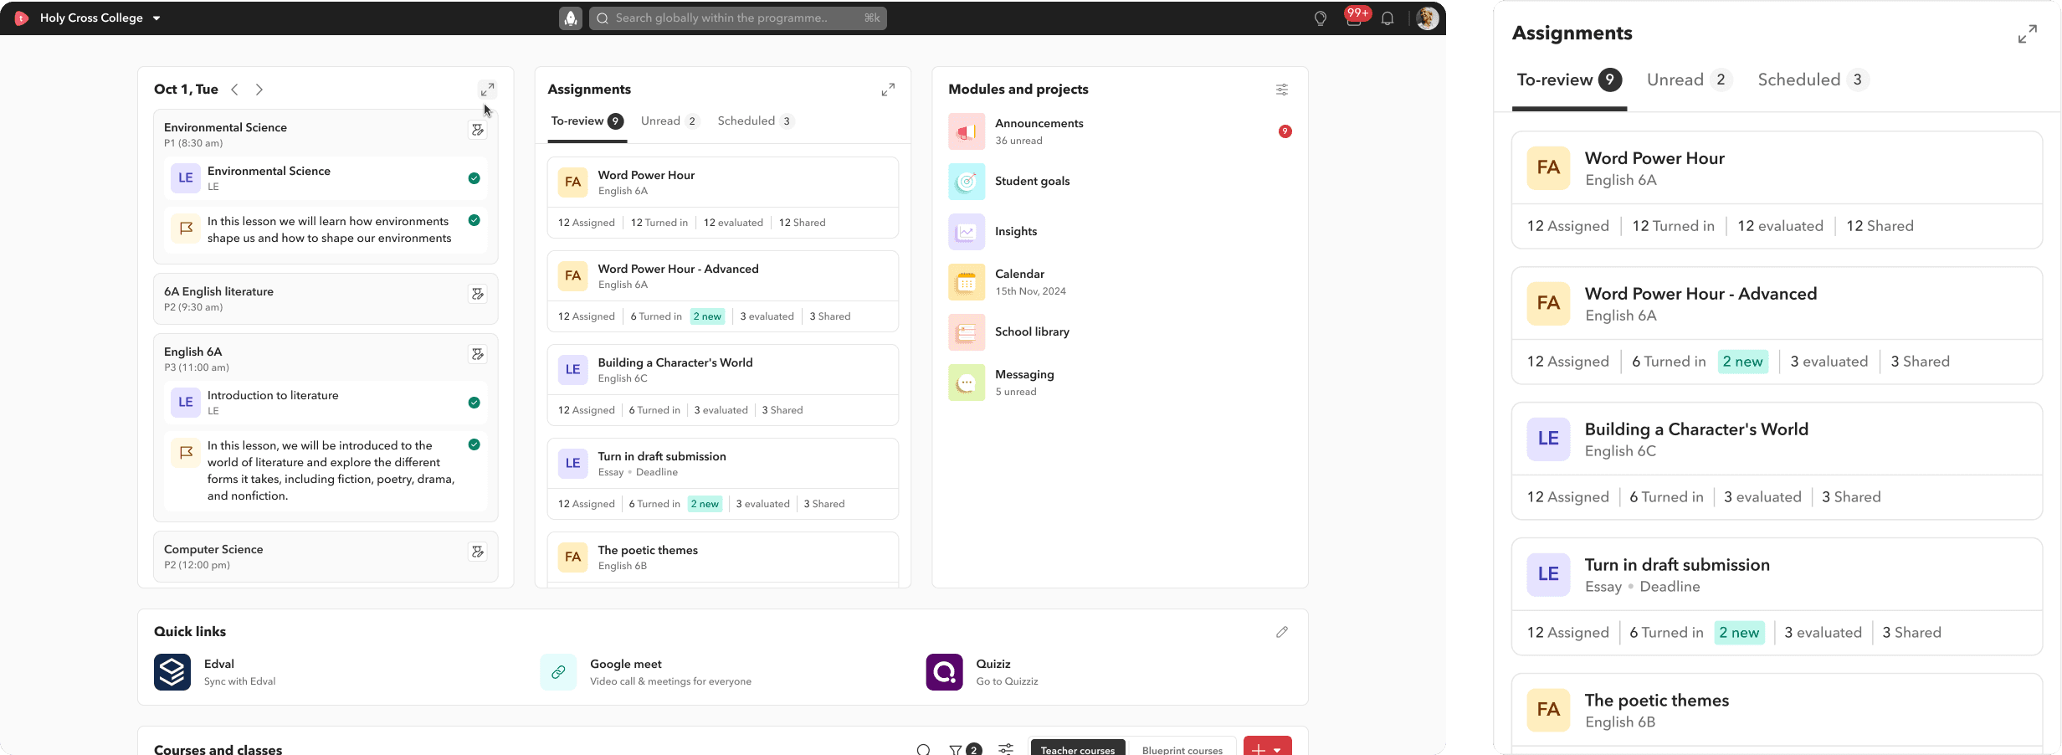Open courses filter funnel icon
Screen dimensions: 2062x755
coord(955,750)
